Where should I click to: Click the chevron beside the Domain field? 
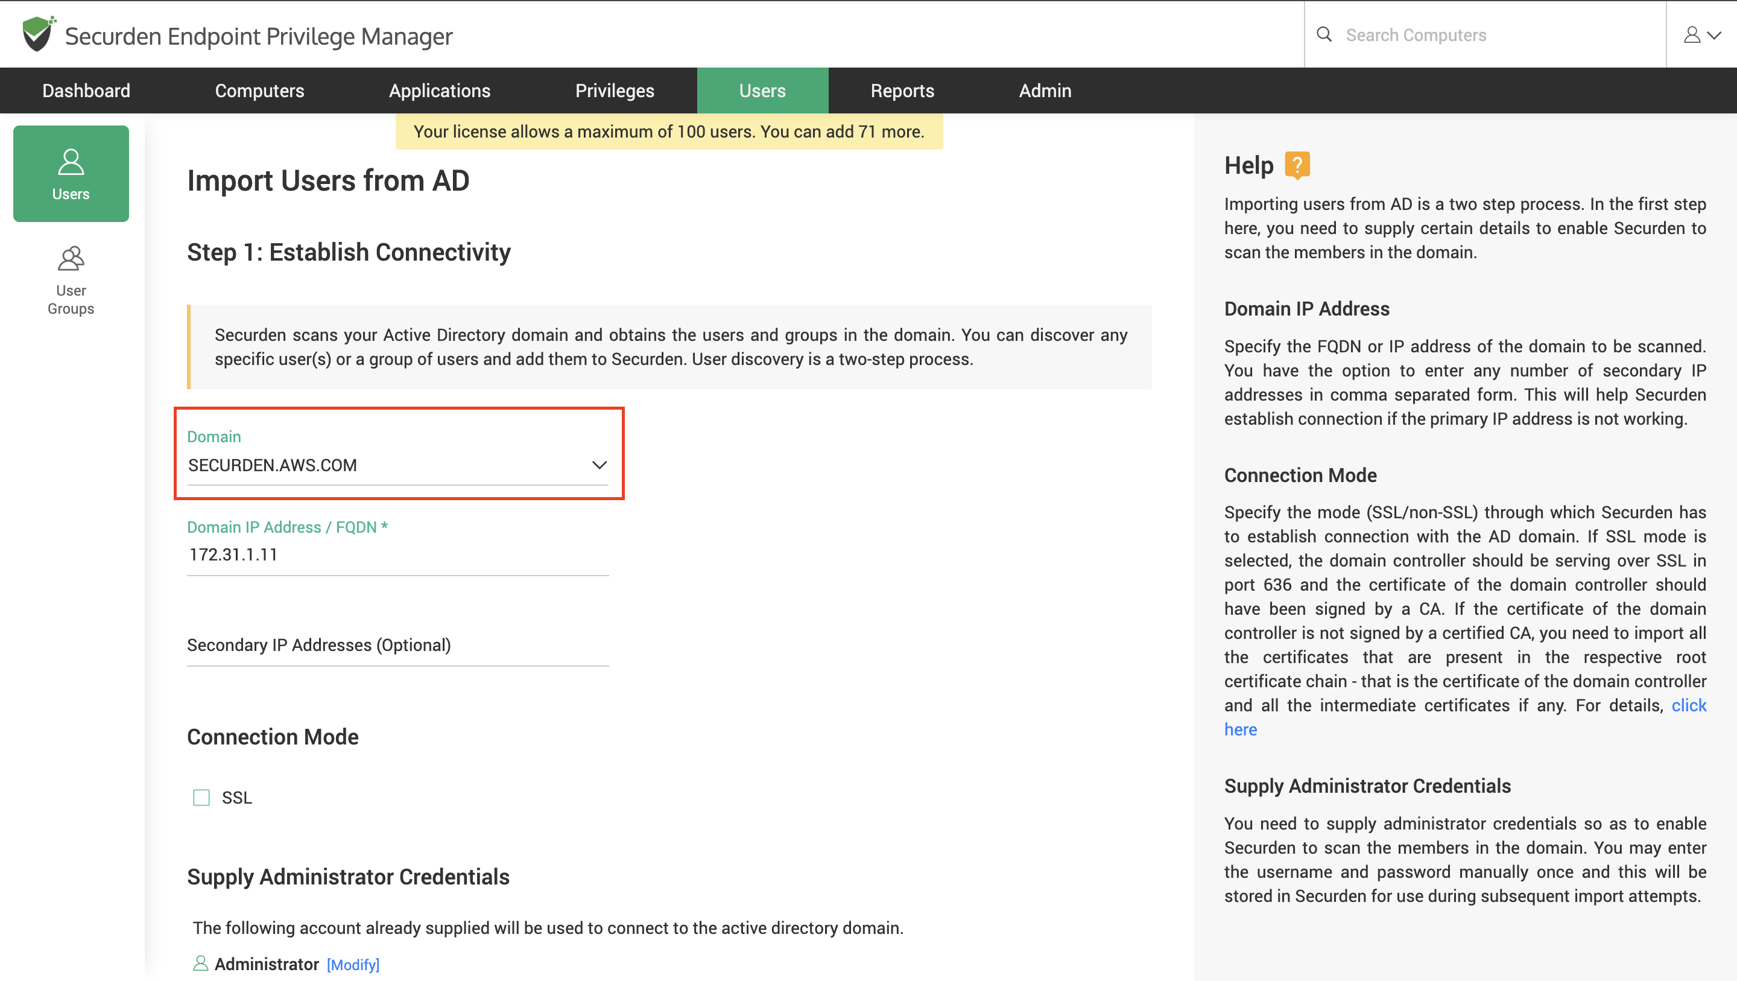599,466
